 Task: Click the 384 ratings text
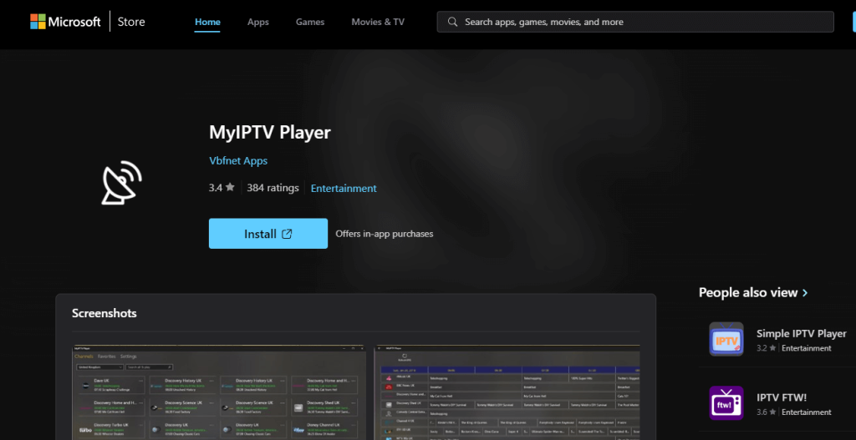coord(273,188)
